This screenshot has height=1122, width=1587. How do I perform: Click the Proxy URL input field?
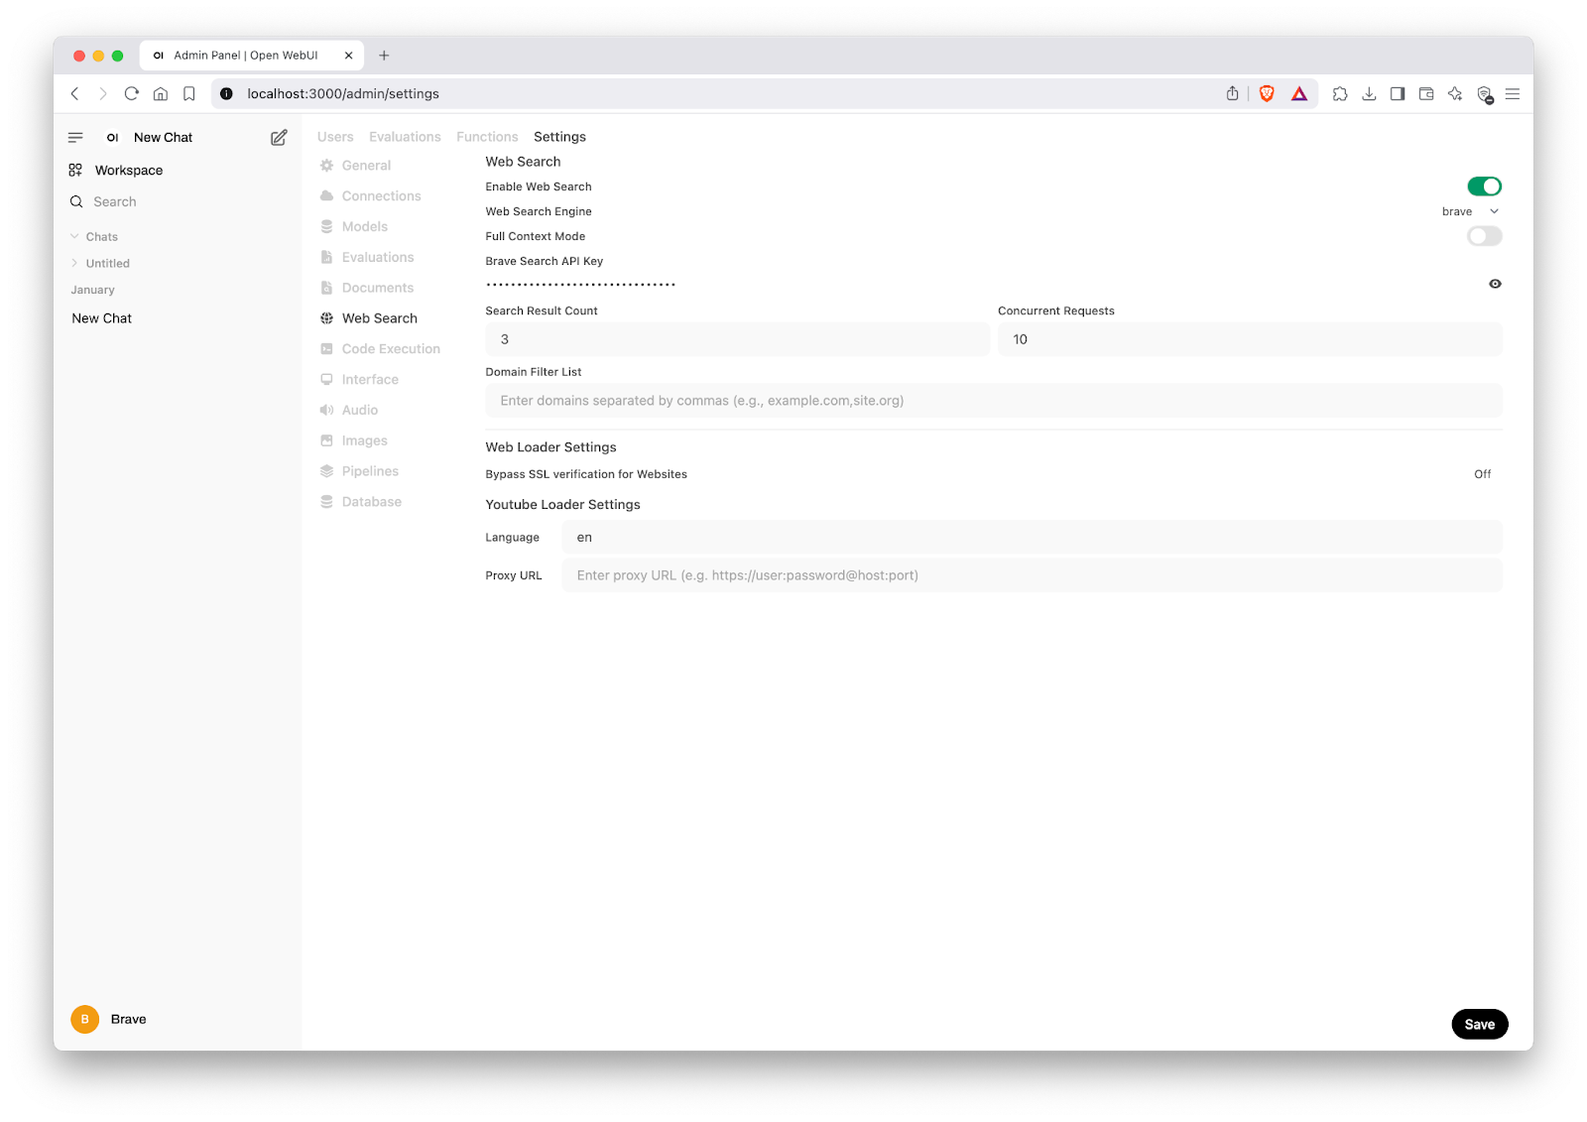coord(1032,575)
